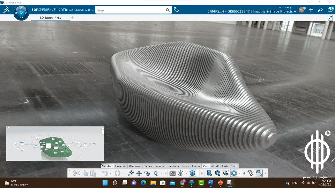Open the user profile avatar
The image size is (335, 188).
(x=301, y=10)
